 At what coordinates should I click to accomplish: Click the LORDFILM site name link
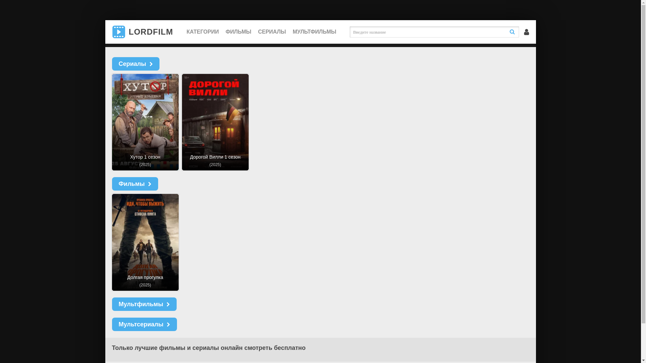(150, 32)
